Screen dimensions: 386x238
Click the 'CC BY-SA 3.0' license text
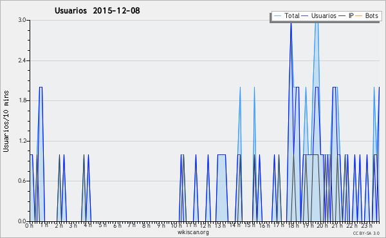(x=366, y=233)
